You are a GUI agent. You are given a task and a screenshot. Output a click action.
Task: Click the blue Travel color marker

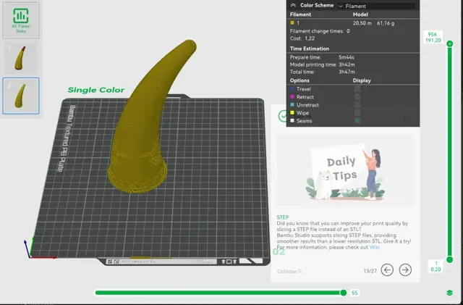[x=292, y=89]
